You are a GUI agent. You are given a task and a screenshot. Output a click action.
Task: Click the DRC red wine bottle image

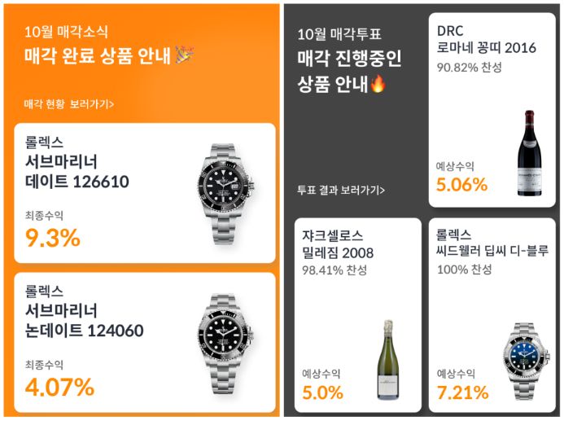pos(530,153)
